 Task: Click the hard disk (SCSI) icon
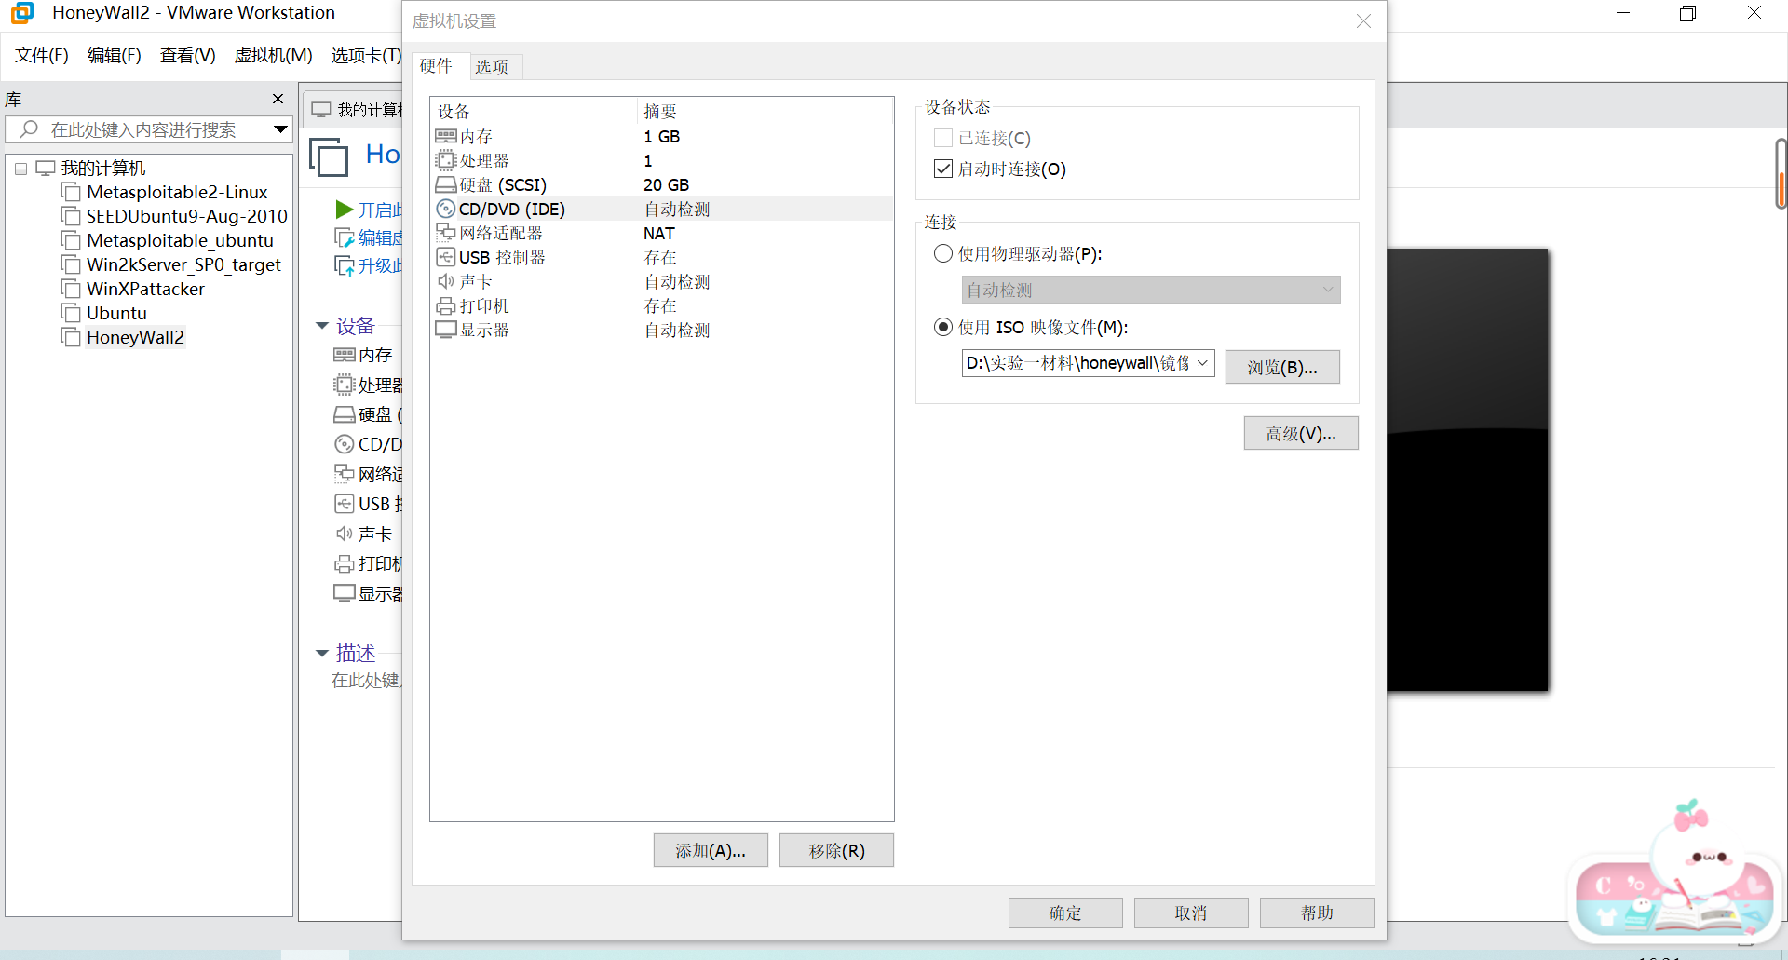pos(446,185)
